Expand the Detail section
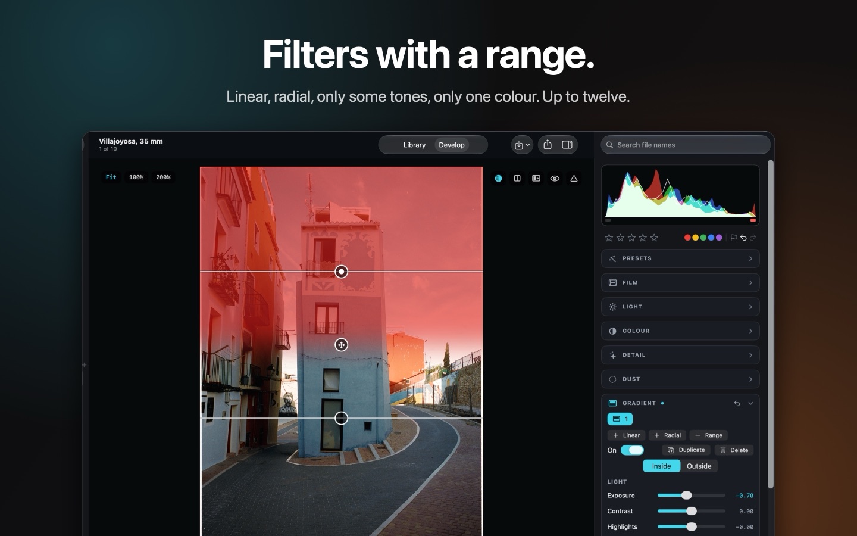The height and width of the screenshot is (536, 857). 680,355
